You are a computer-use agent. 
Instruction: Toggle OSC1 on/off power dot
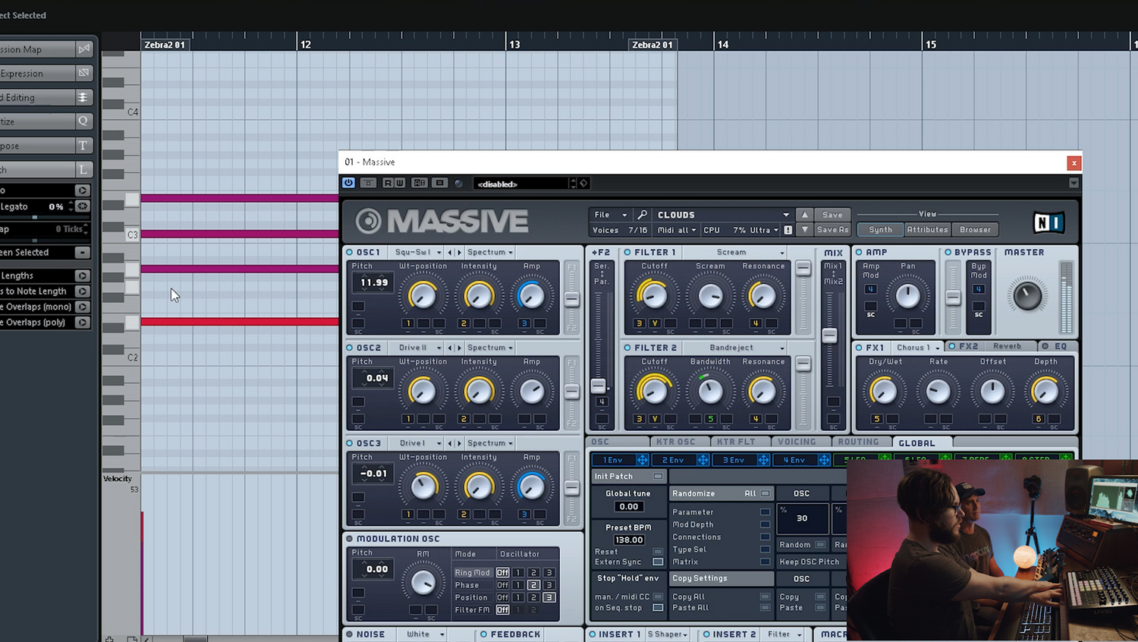point(350,252)
